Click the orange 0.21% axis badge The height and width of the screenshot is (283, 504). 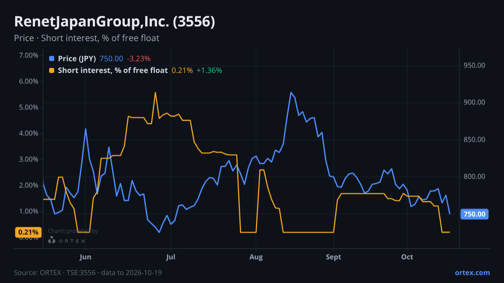[29, 232]
